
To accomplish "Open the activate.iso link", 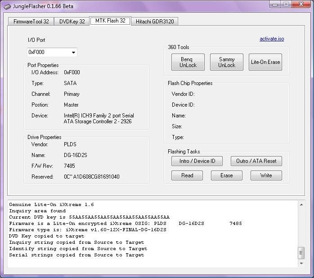I will coord(272,39).
